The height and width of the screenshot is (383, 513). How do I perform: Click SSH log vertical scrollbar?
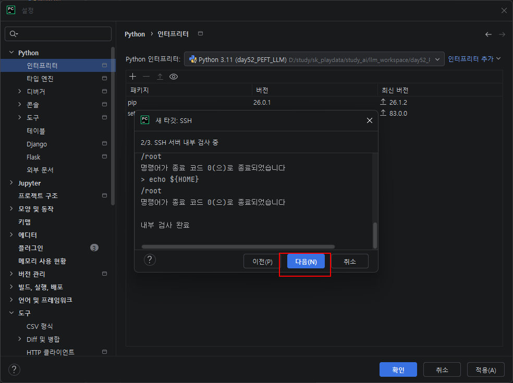click(x=375, y=236)
